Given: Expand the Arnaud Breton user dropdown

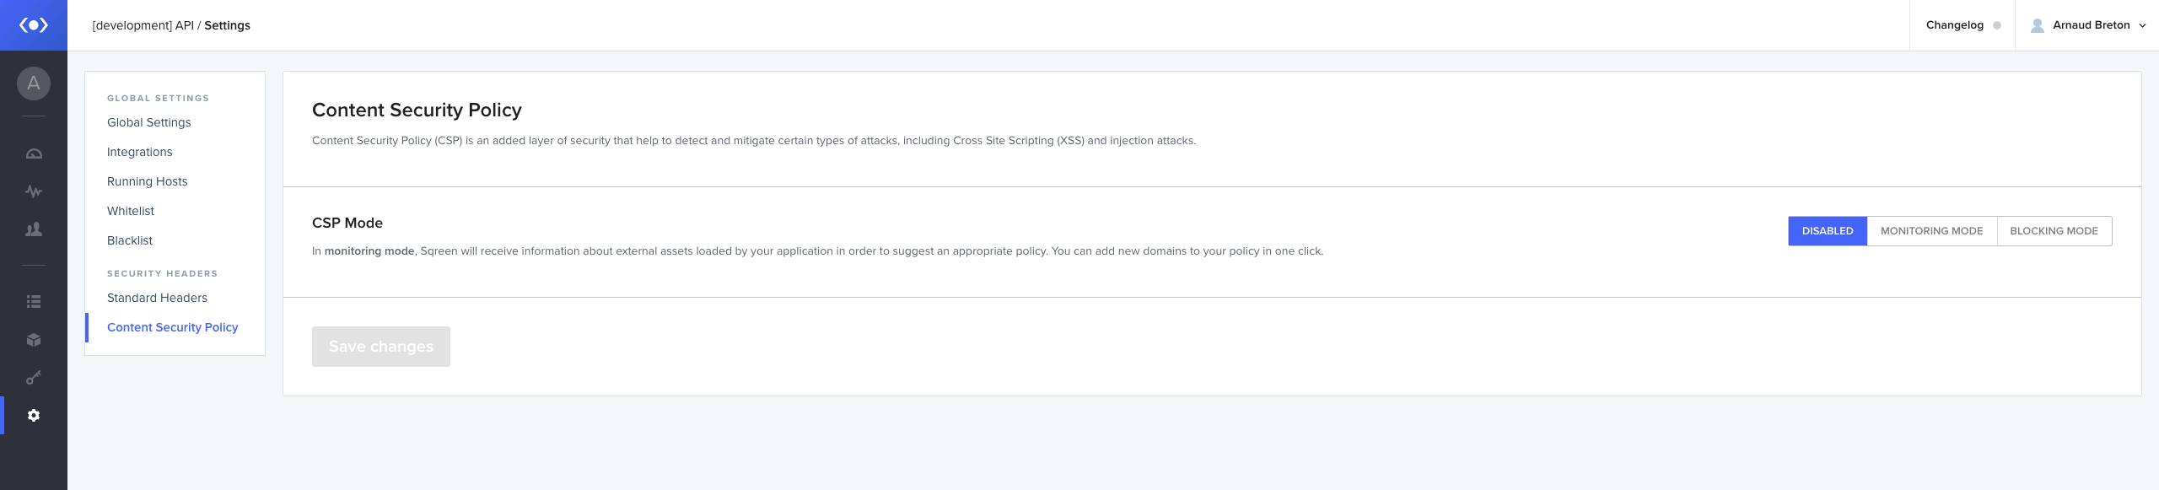Looking at the screenshot, I should [x=2089, y=25].
